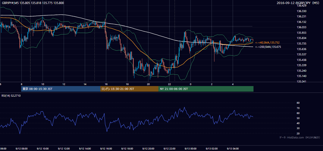Click the 40 SMA label reading 135.752
Screen dimensions: 323x151
[x=267, y=43]
